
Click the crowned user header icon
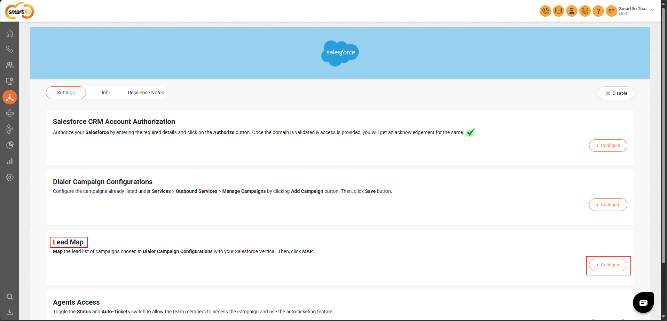pos(572,11)
